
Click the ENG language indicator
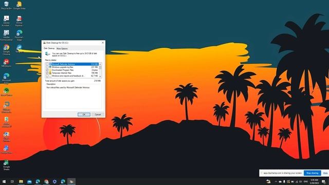(x=306, y=181)
